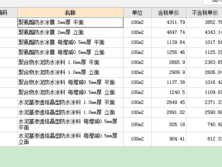Click price cell 2891.02
Screen dimensions: 222x167
tap(169, 113)
